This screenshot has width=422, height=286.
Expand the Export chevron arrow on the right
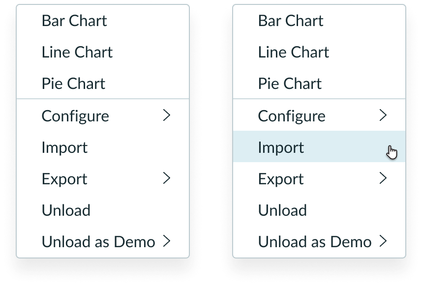click(x=384, y=179)
